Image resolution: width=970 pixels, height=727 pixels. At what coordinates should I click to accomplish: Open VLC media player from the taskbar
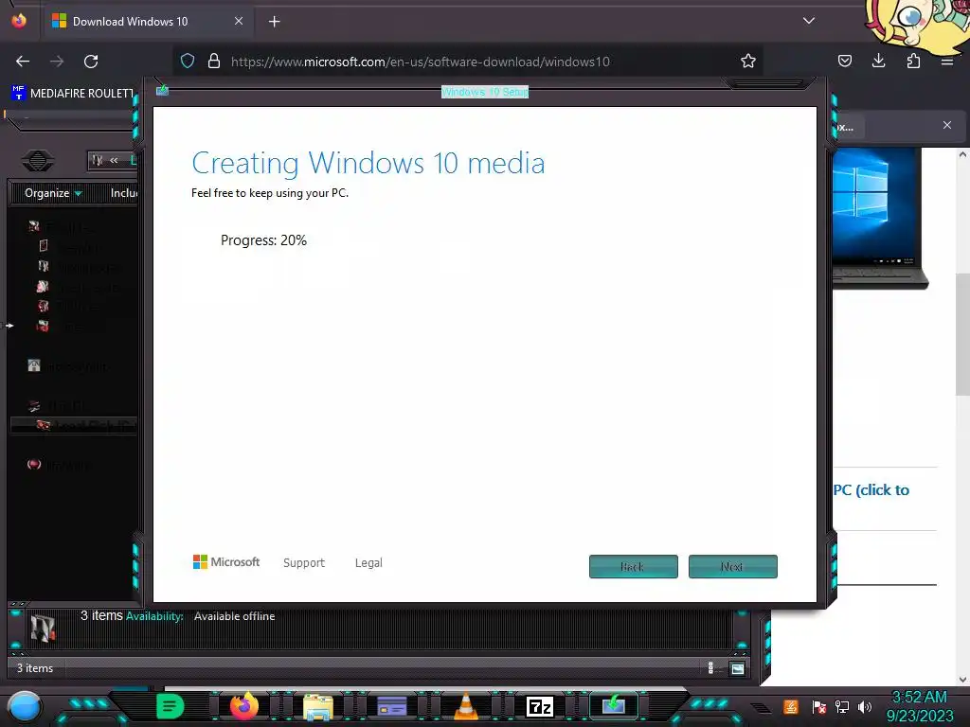[x=466, y=706]
